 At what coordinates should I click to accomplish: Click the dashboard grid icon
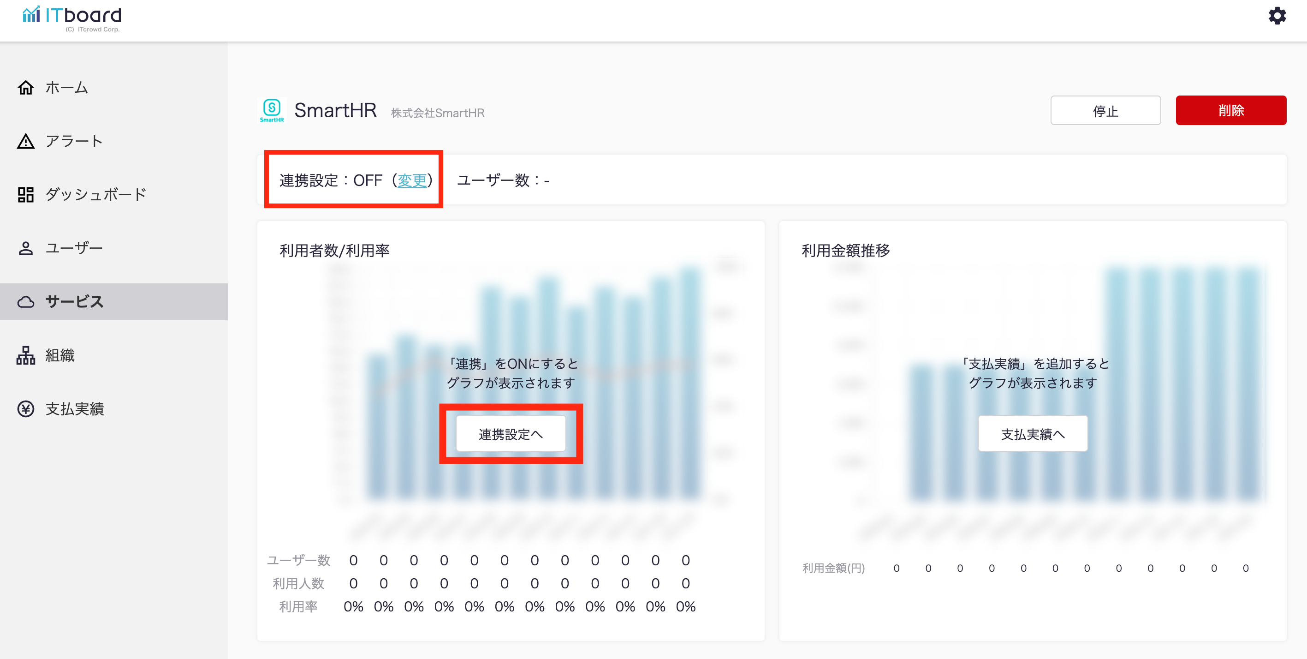click(26, 194)
